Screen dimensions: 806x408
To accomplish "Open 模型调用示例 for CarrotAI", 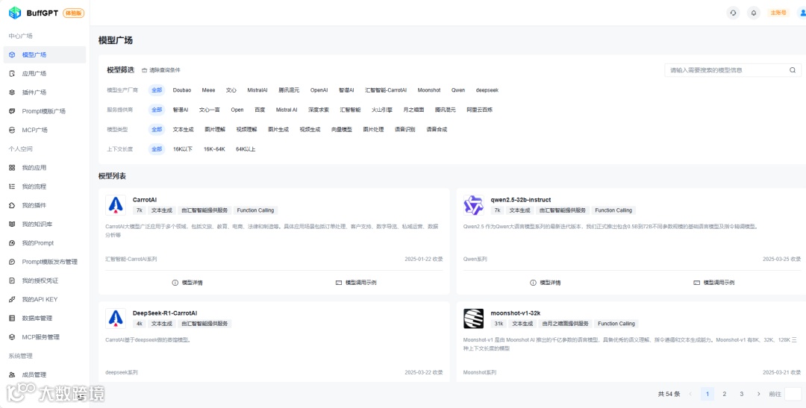I will pos(356,283).
